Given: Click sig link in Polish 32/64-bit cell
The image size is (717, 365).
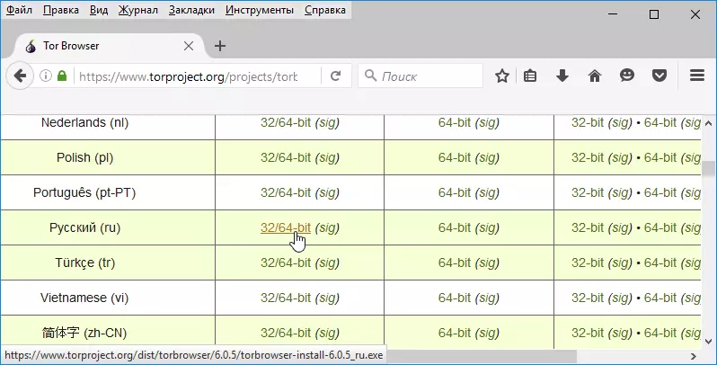Looking at the screenshot, I should coord(327,158).
